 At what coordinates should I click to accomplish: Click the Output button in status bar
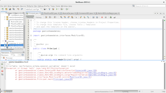click(8, 91)
